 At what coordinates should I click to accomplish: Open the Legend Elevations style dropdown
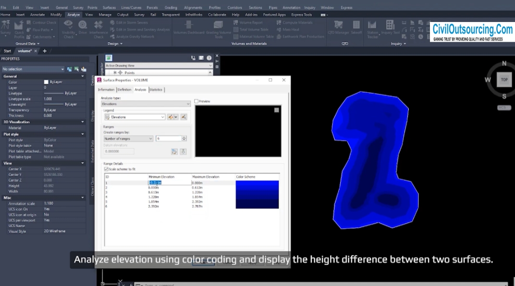[135, 117]
